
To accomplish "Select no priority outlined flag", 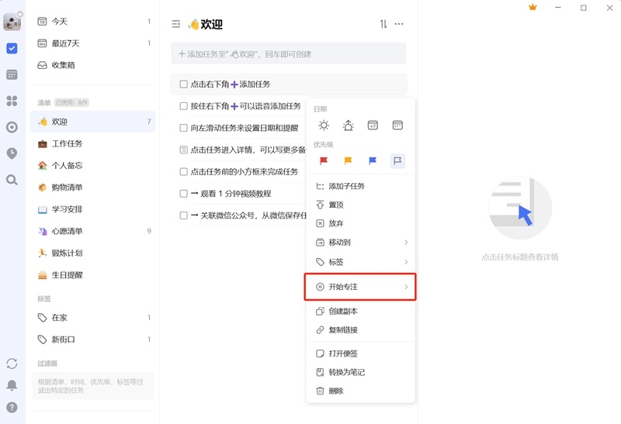I will tap(397, 160).
